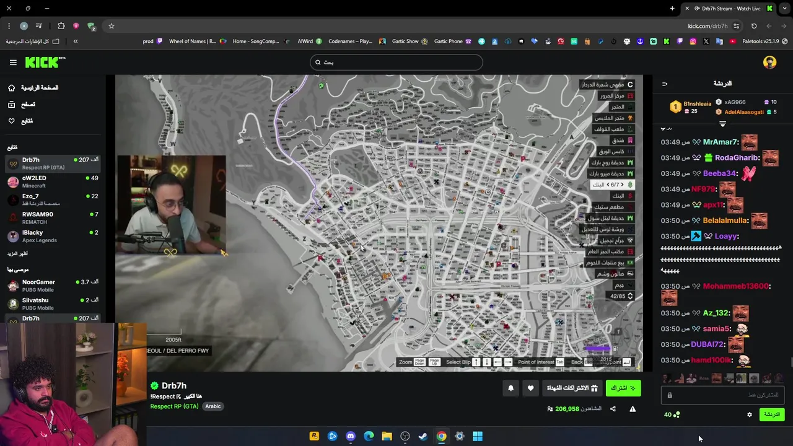
Task: Open recommended channel NoorGamer
Action: pyautogui.click(x=53, y=286)
